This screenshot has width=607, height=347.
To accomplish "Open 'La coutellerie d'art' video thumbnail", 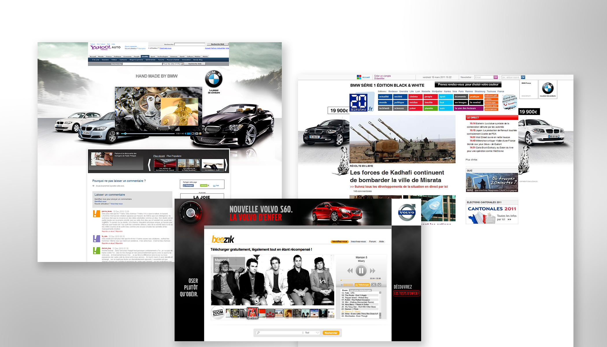I will point(212,165).
